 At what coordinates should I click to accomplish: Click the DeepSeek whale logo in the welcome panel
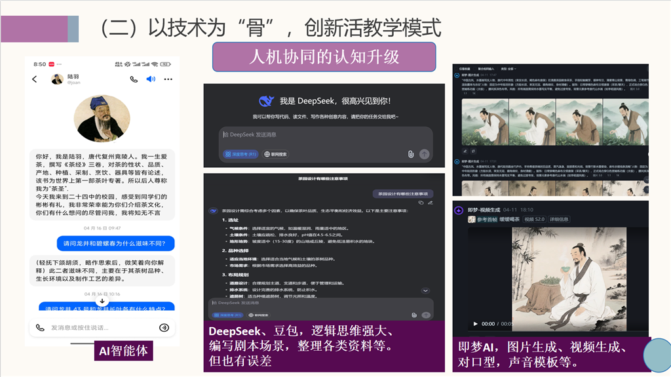point(266,101)
